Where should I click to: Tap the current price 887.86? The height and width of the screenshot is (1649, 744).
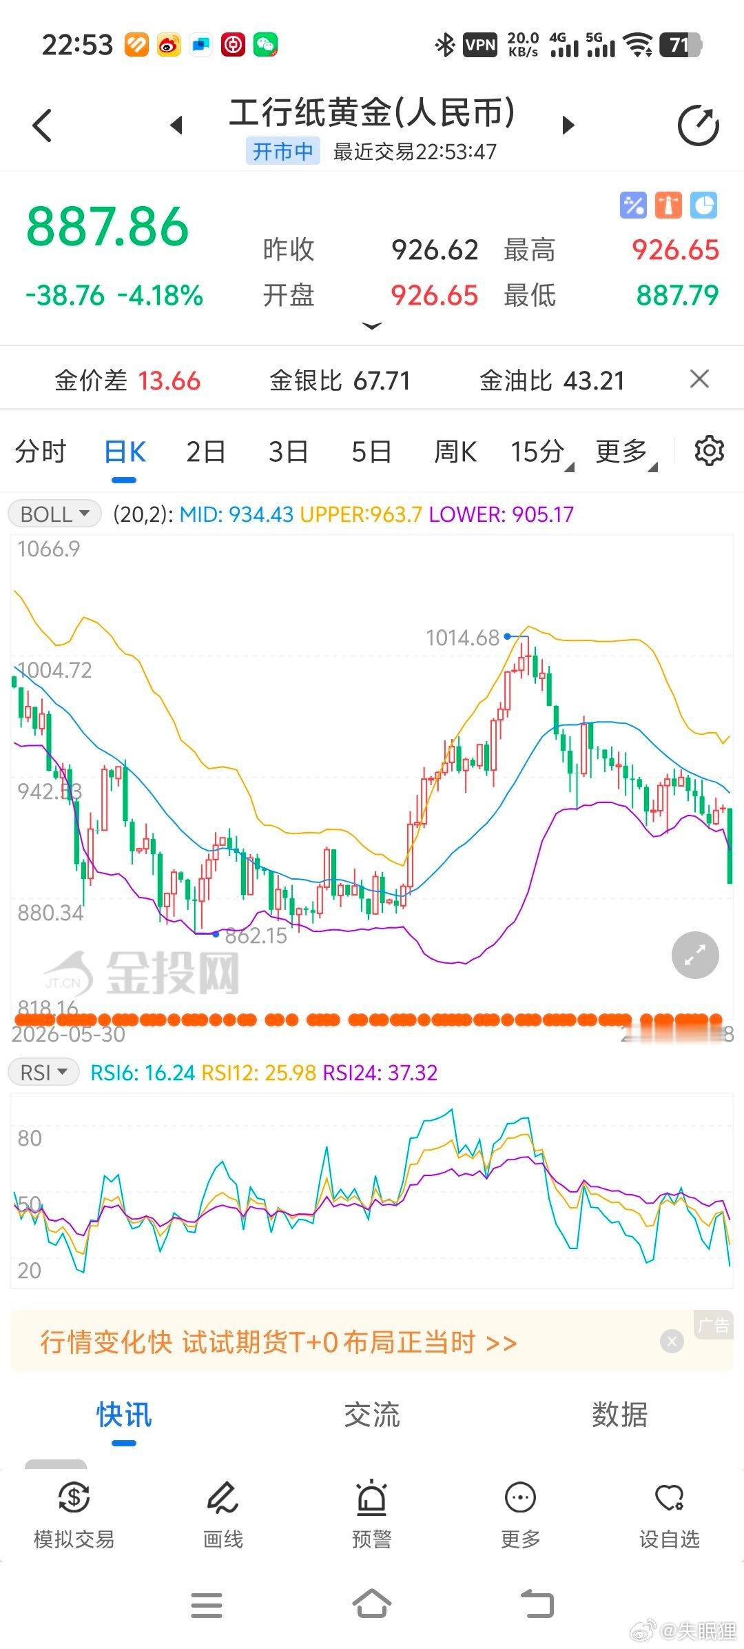[x=107, y=227]
